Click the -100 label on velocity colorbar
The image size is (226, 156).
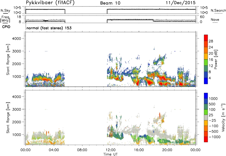click(214, 126)
